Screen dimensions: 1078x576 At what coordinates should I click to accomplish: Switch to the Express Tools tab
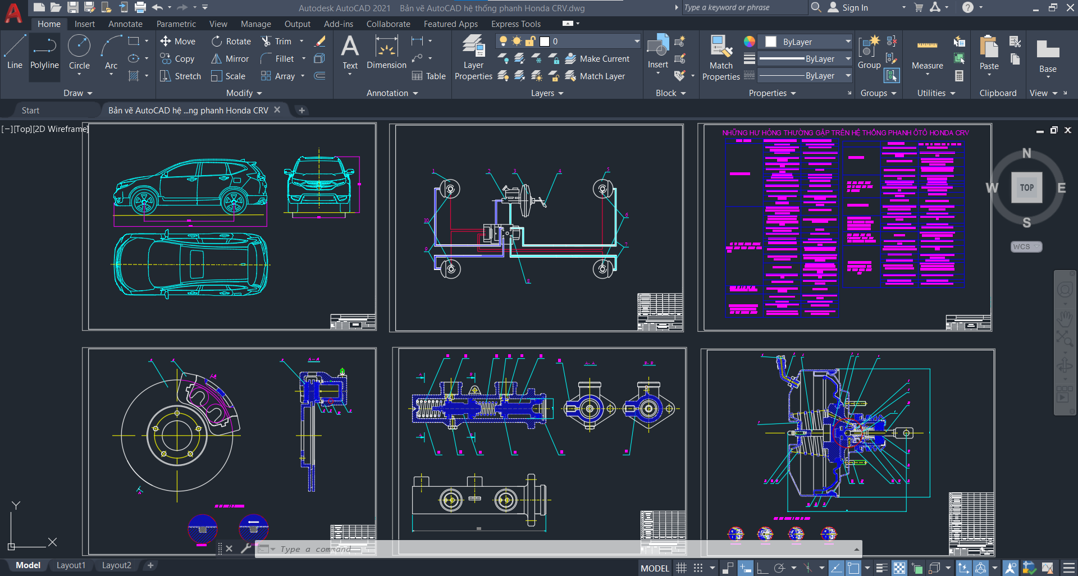coord(516,24)
